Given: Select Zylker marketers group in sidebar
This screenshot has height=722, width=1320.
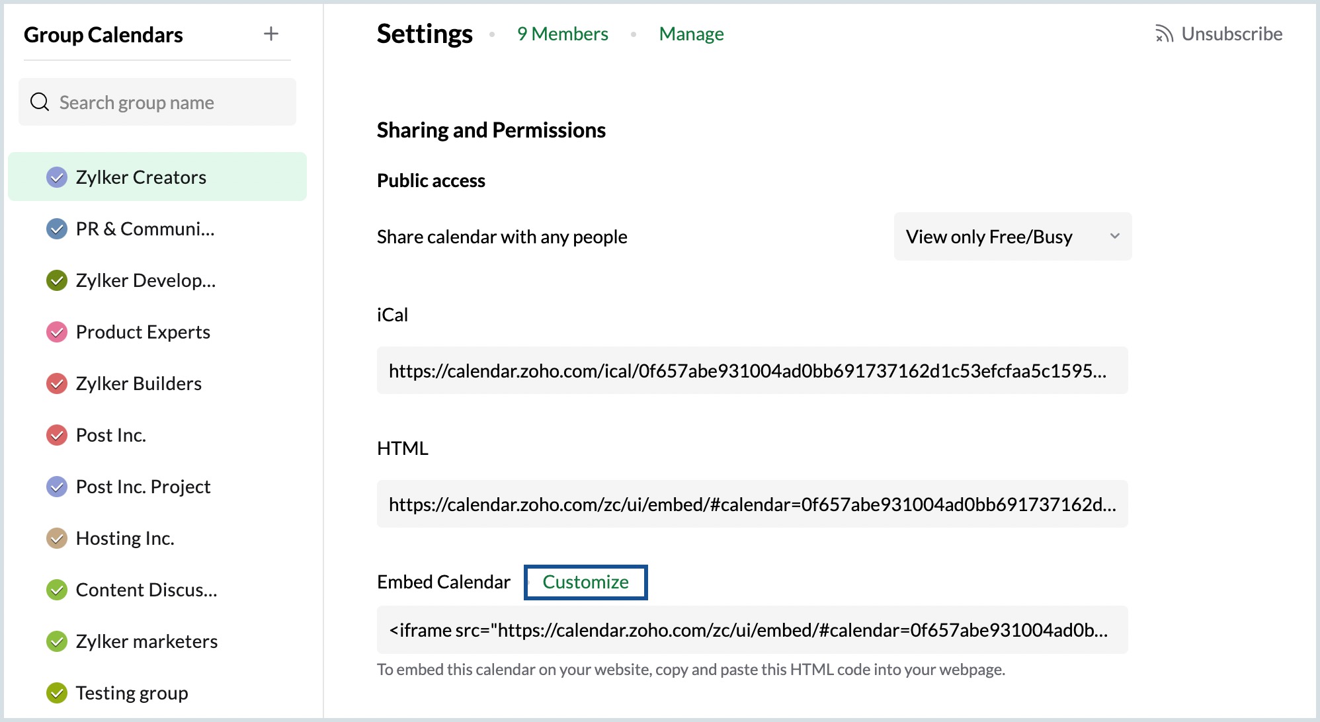Looking at the screenshot, I should [146, 641].
